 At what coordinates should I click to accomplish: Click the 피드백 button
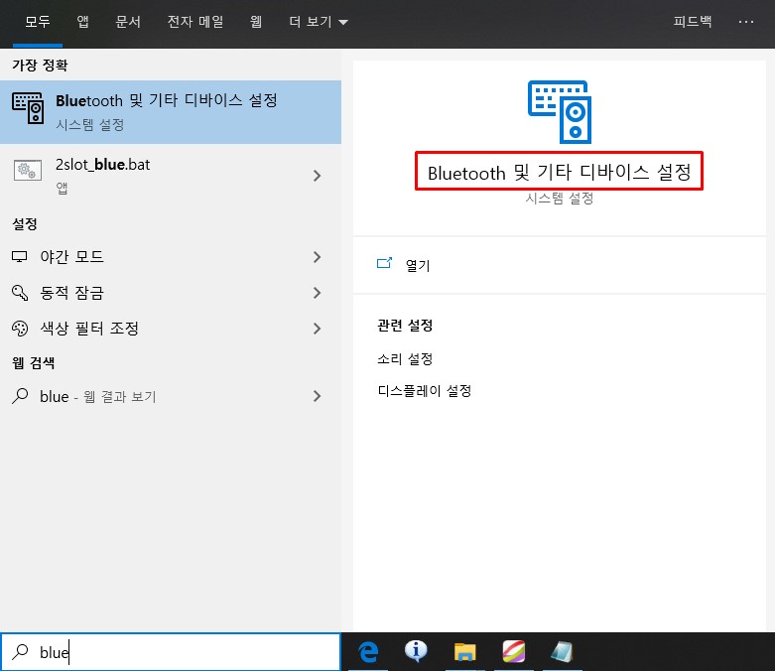click(x=692, y=21)
